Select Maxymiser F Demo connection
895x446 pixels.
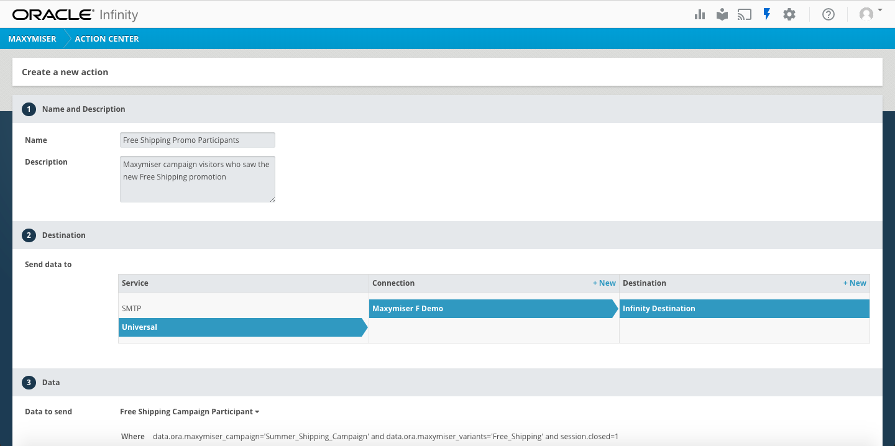(494, 309)
